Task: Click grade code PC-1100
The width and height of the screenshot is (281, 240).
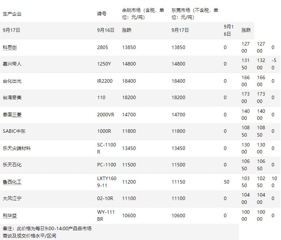Action: click(x=106, y=165)
